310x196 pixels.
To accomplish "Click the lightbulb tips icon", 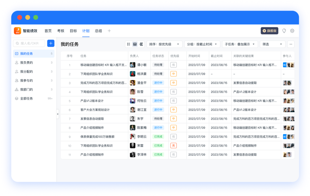I will (x=284, y=31).
